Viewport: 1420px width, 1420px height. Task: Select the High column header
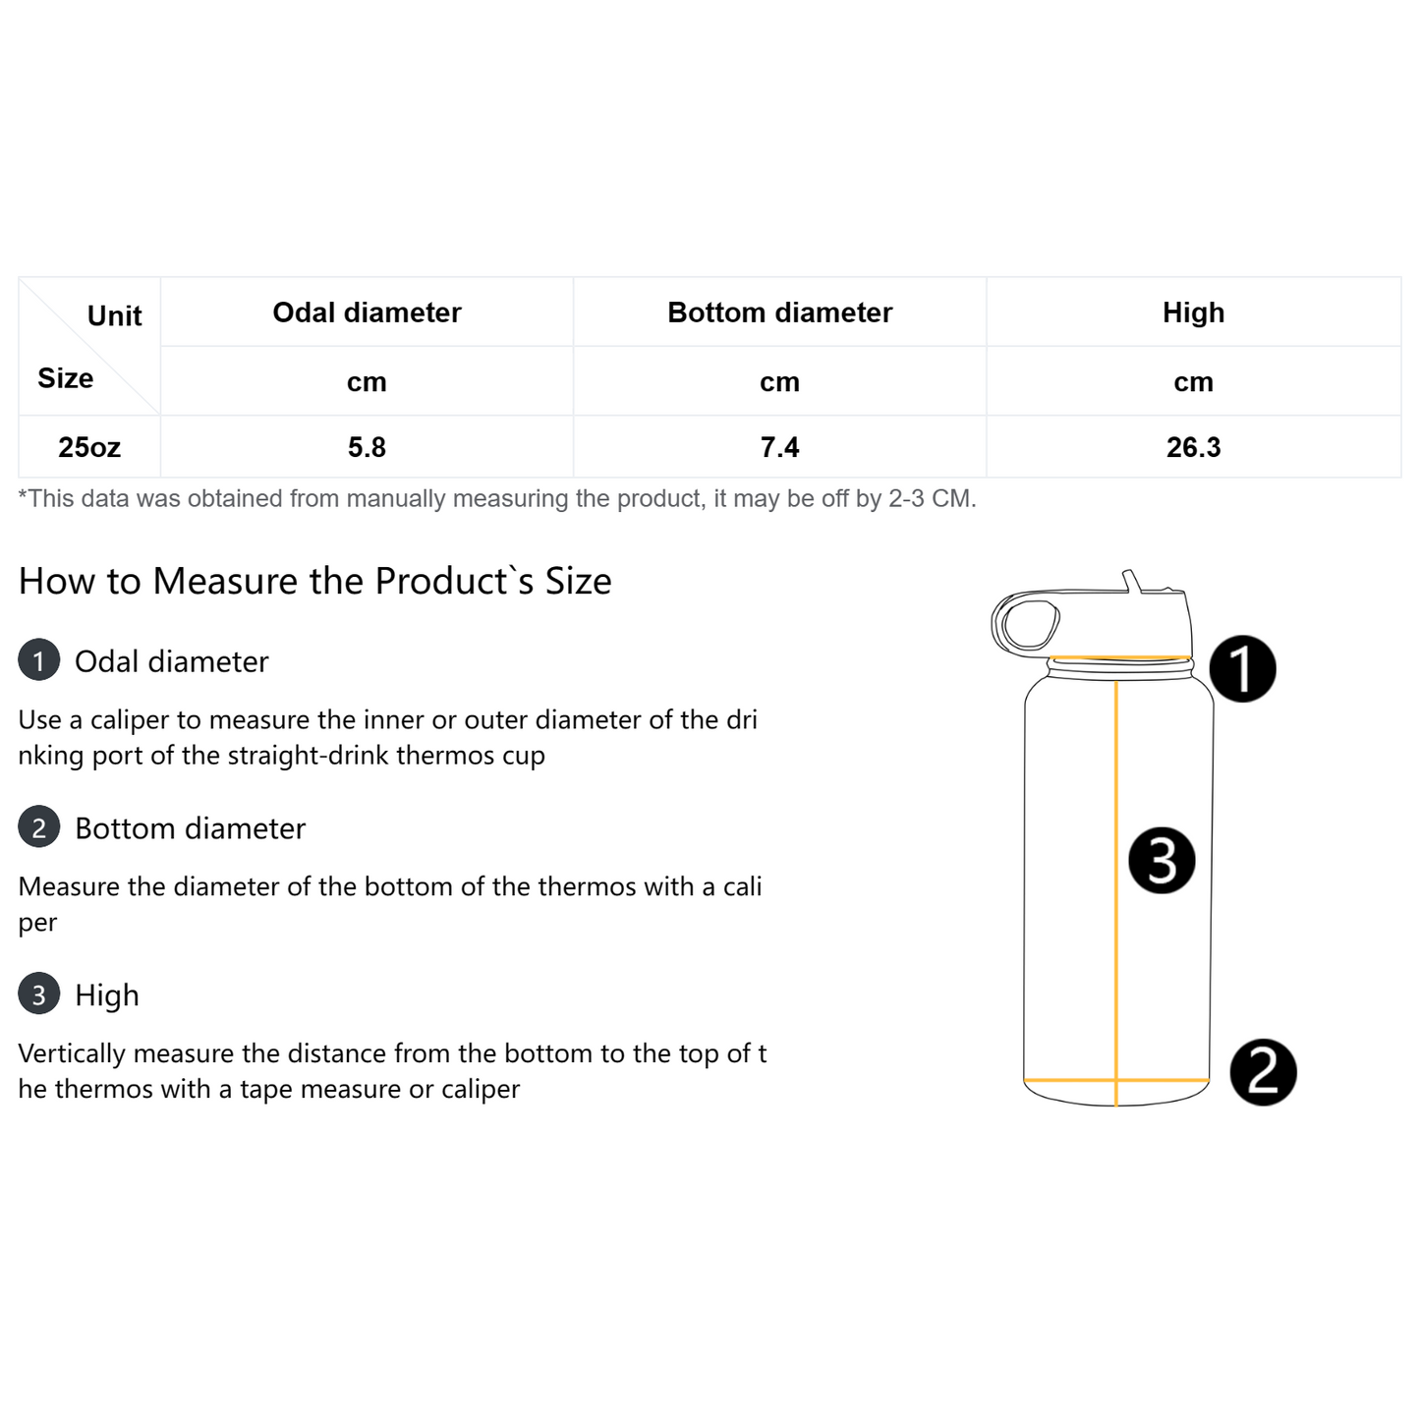(x=1193, y=312)
